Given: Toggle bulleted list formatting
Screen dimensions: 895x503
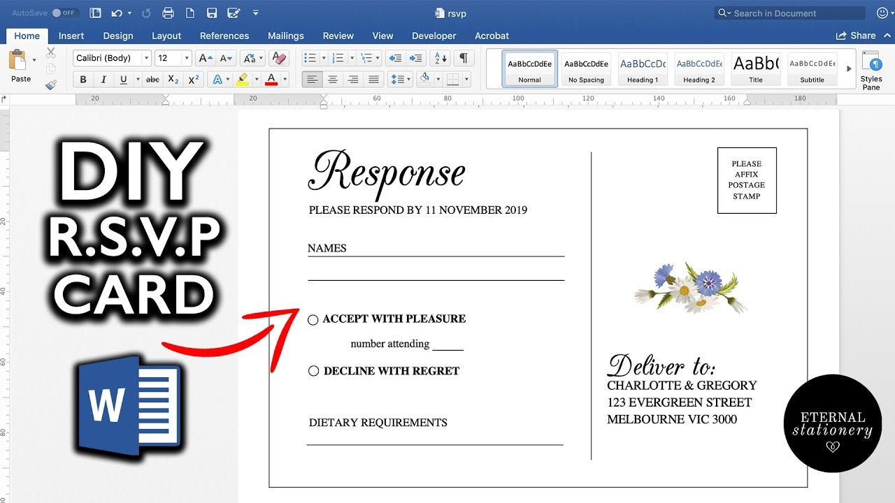Looking at the screenshot, I should [310, 57].
